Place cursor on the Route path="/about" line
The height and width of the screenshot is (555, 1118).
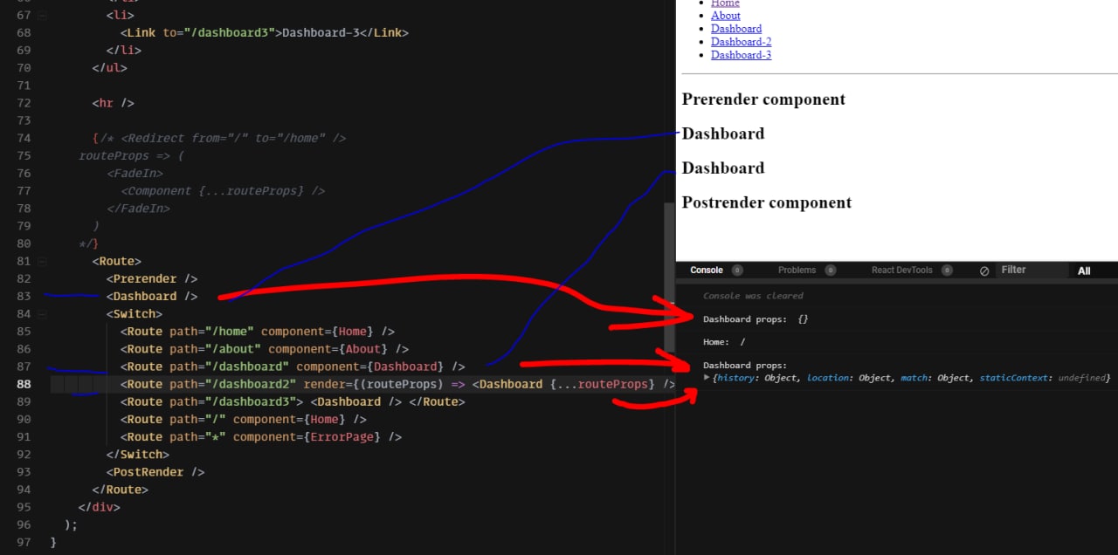[265, 349]
